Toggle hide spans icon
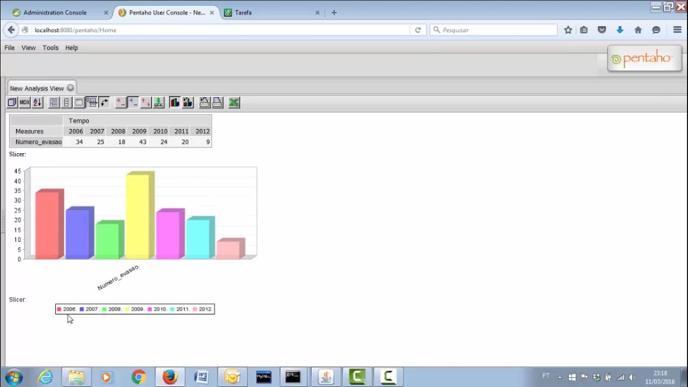The image size is (688, 387). [x=67, y=102]
